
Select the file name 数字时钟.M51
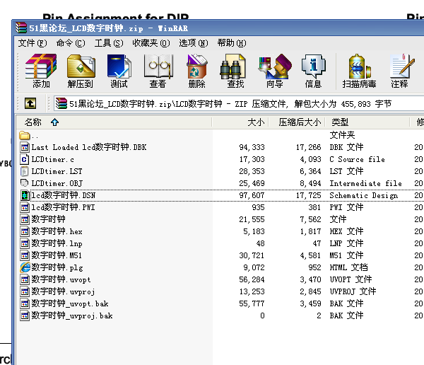[x=57, y=255]
